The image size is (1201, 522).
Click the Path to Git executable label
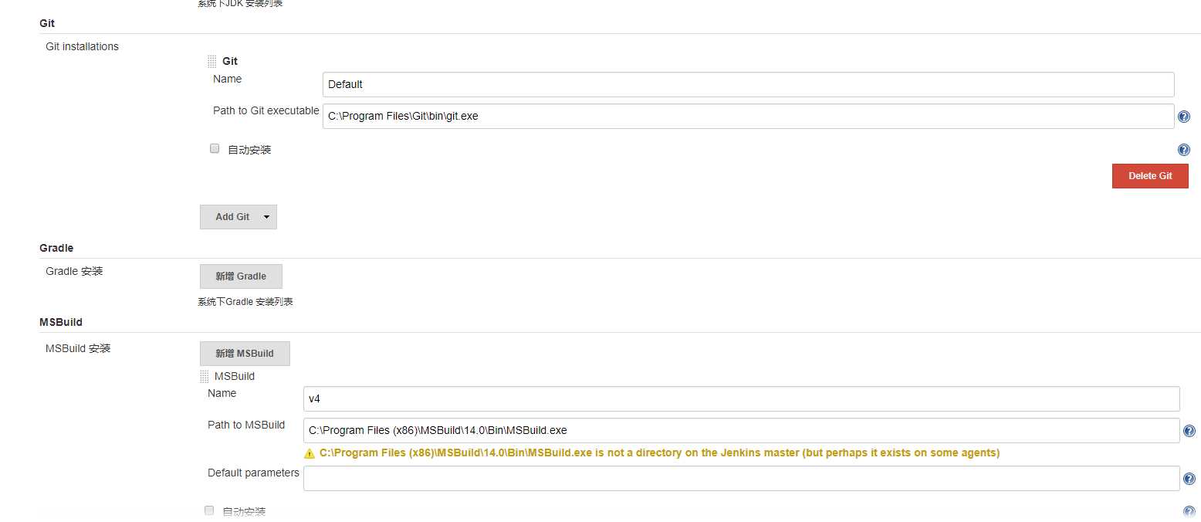(x=266, y=110)
